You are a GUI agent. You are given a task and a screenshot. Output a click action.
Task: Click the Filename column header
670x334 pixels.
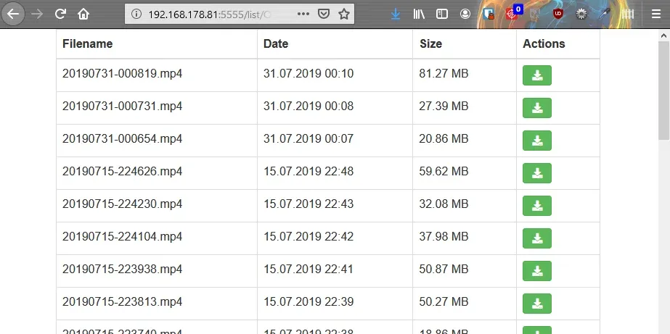point(88,43)
